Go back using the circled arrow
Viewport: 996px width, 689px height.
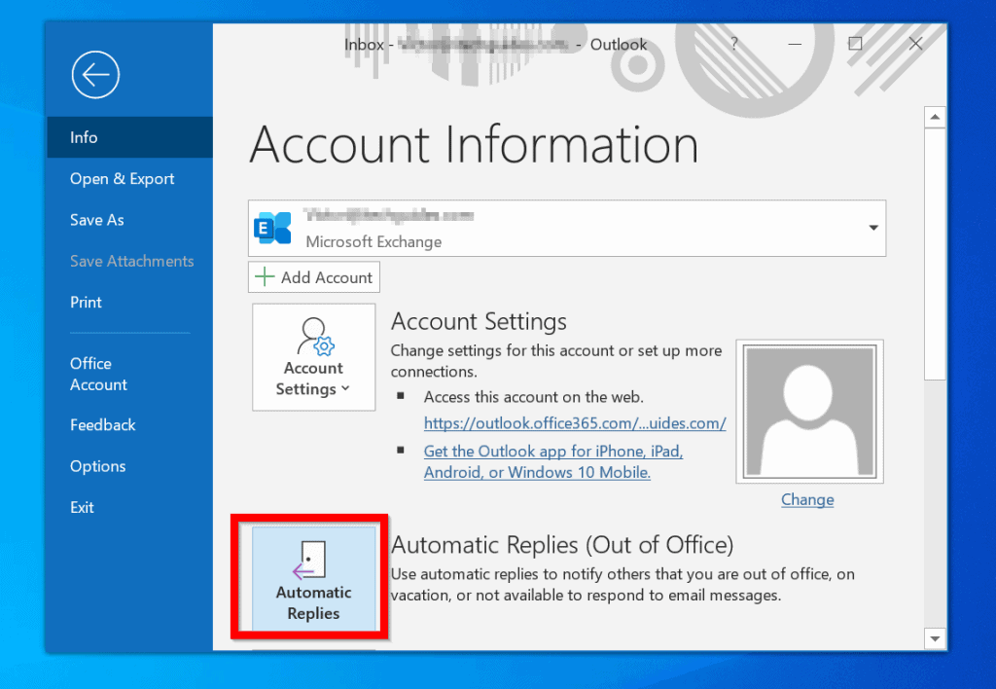[x=95, y=75]
